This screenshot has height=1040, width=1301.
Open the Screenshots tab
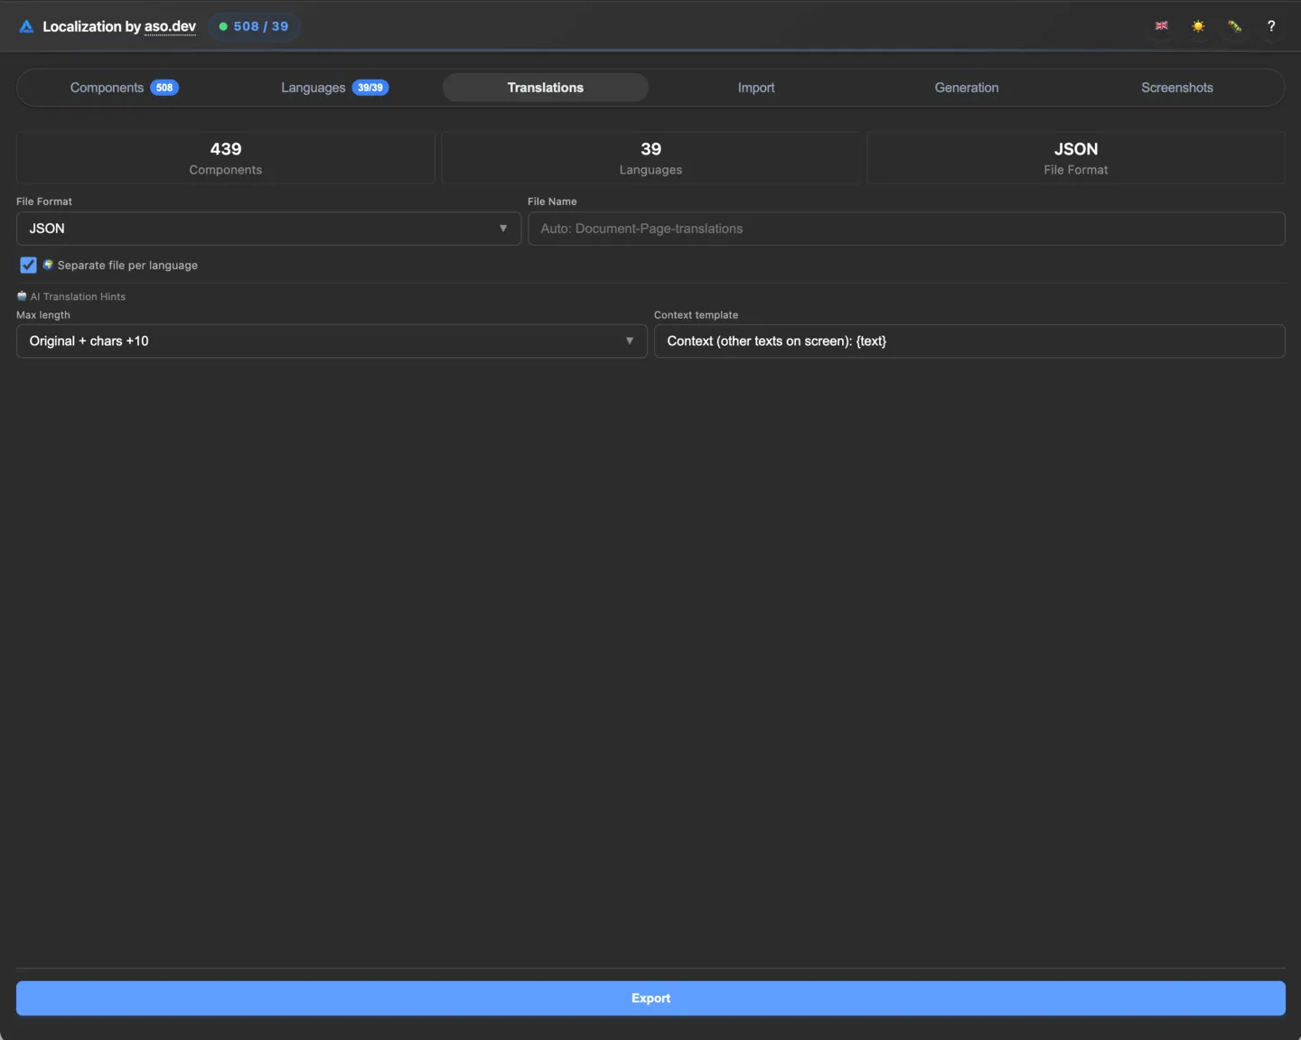[1177, 88]
